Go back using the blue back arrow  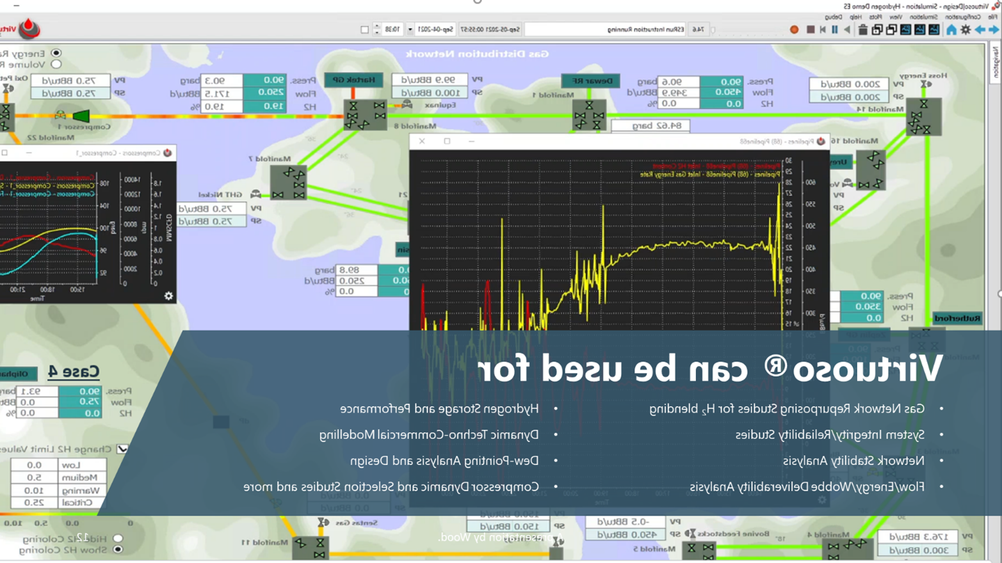pyautogui.click(x=980, y=29)
